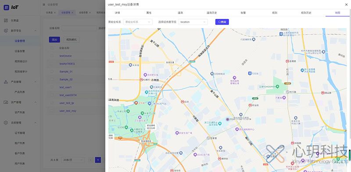This screenshot has width=351, height=172.
Task: Open the 仪表盘 dashboard sidebar icon
Action: [6, 20]
